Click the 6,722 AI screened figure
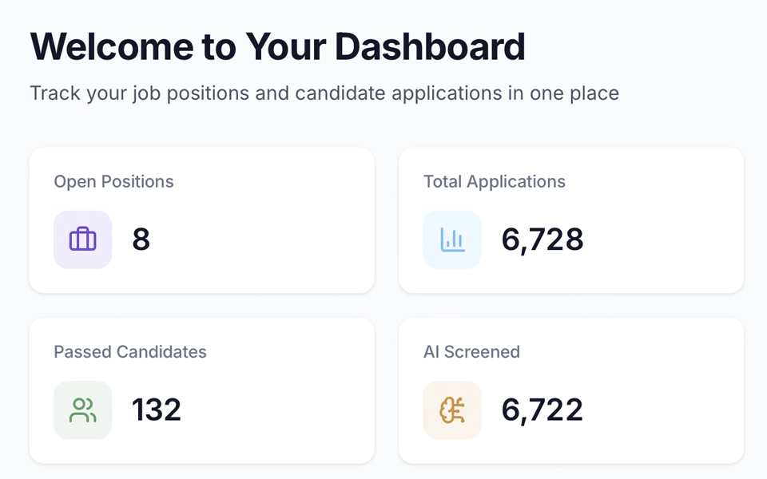The image size is (767, 479). 543,410
